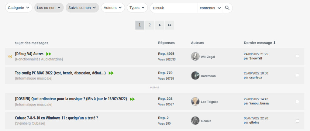Open [DOSSIER] Quel ordinateur pour la musique
Image resolution: width=310 pixels, height=131 pixels.
[71, 99]
